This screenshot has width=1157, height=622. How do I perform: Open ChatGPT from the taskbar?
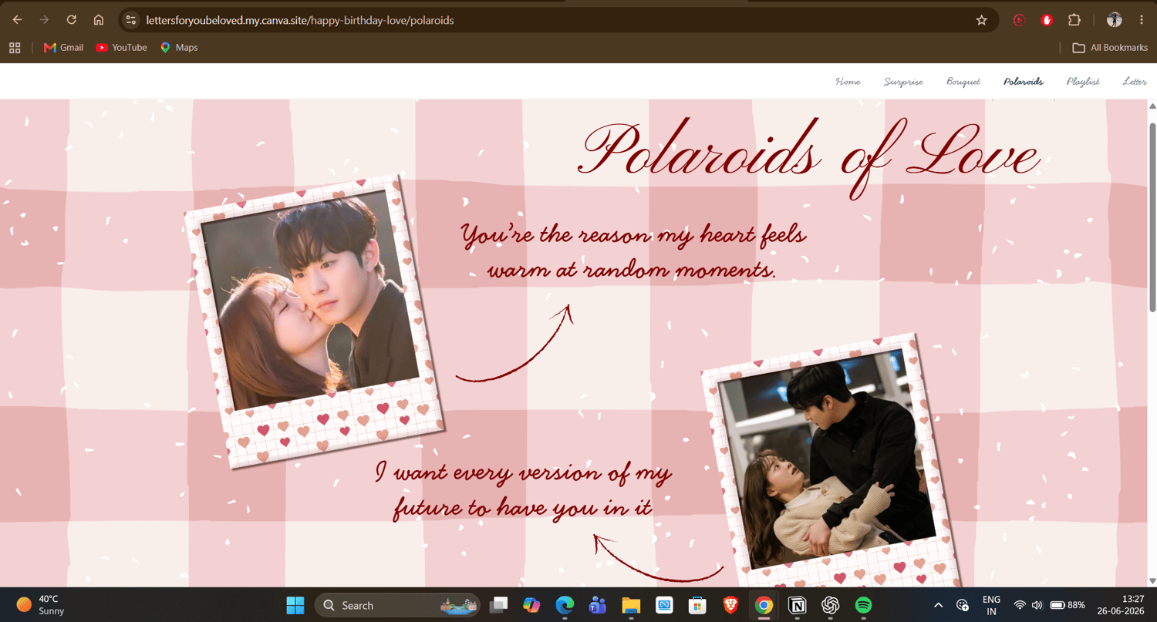[x=830, y=605]
